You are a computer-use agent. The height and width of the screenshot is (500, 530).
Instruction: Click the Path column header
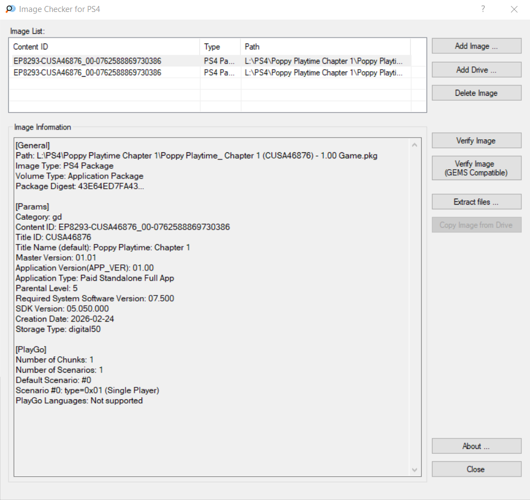pyautogui.click(x=324, y=47)
